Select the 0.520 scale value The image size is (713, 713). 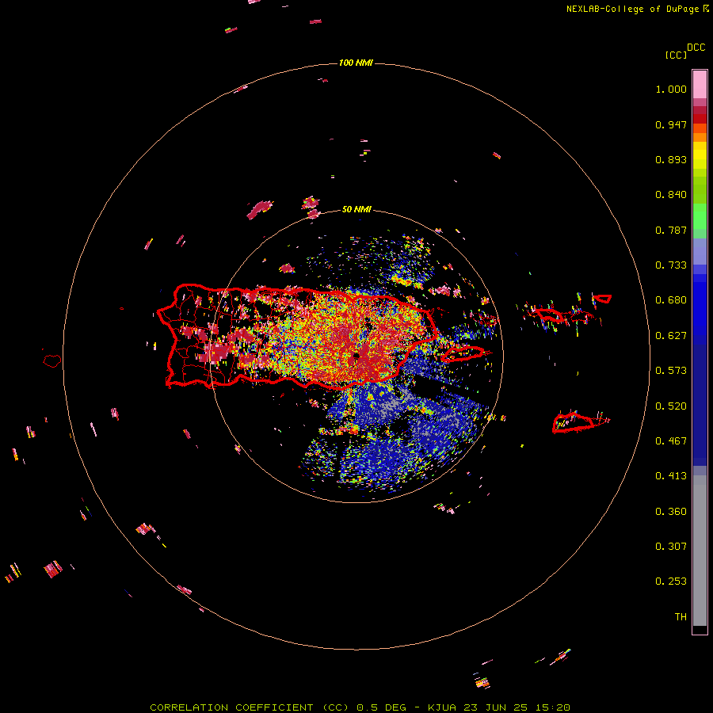point(671,406)
